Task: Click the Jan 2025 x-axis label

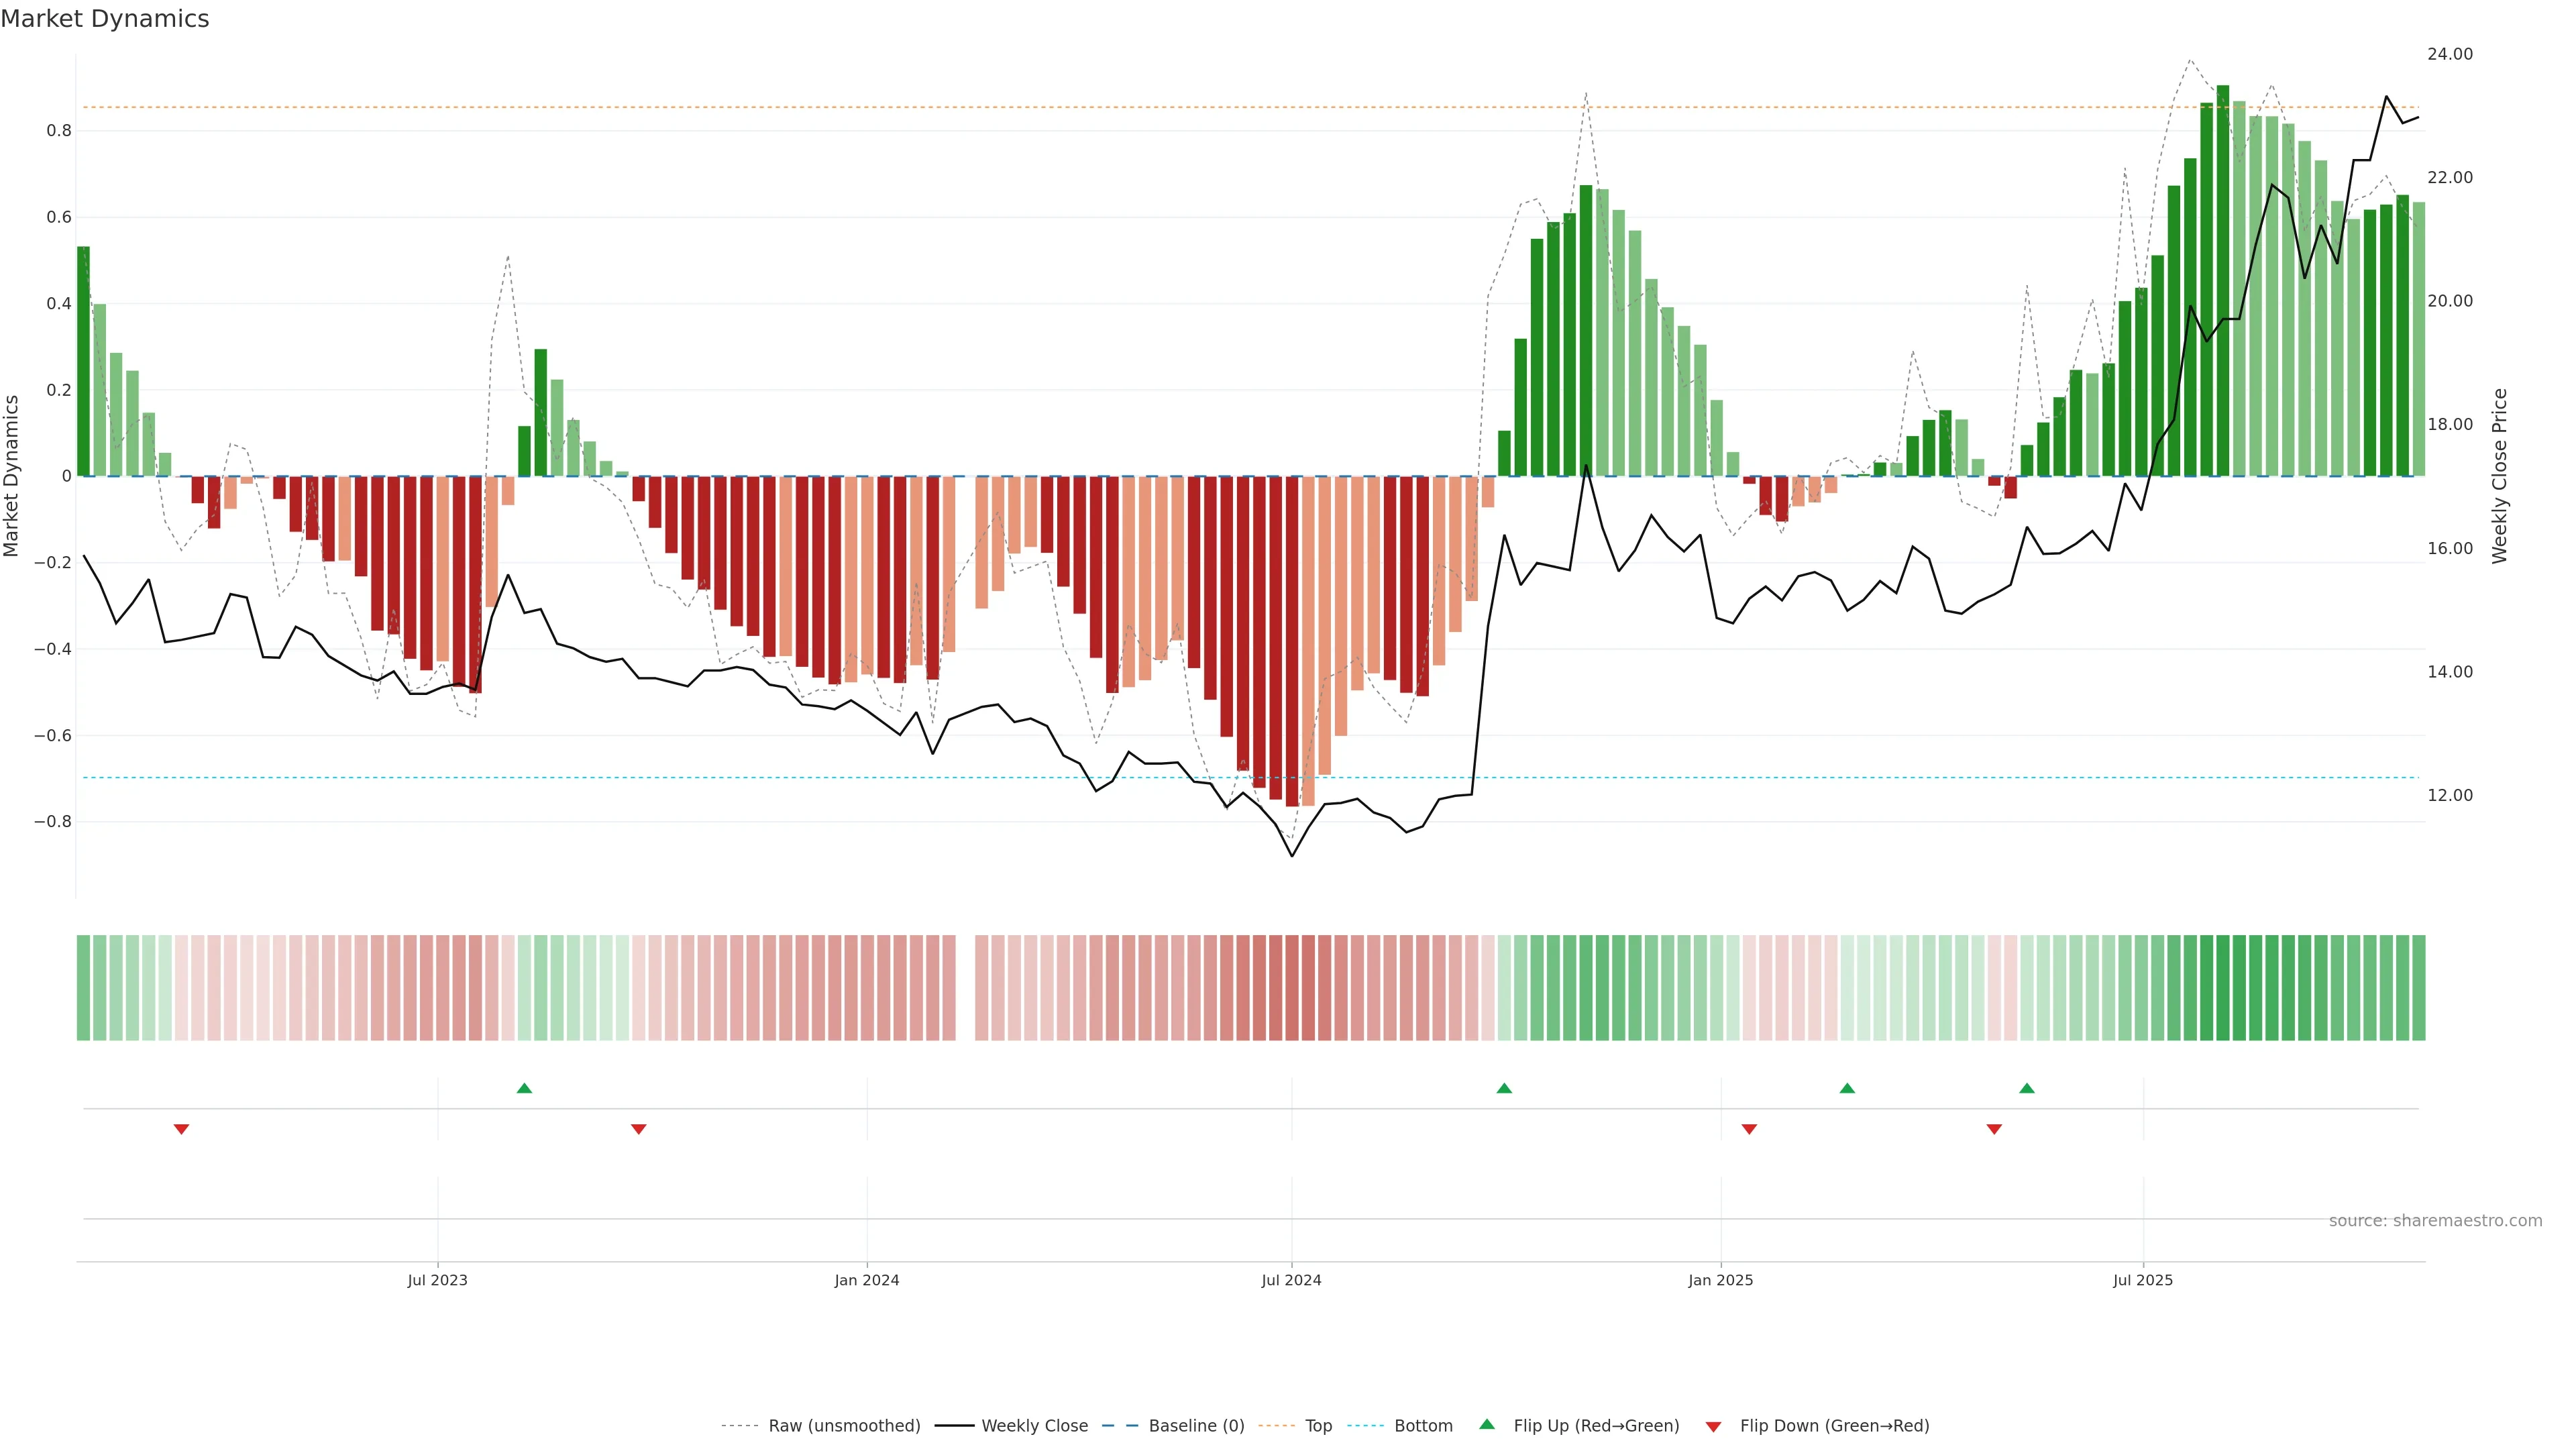Action: 1720,1280
